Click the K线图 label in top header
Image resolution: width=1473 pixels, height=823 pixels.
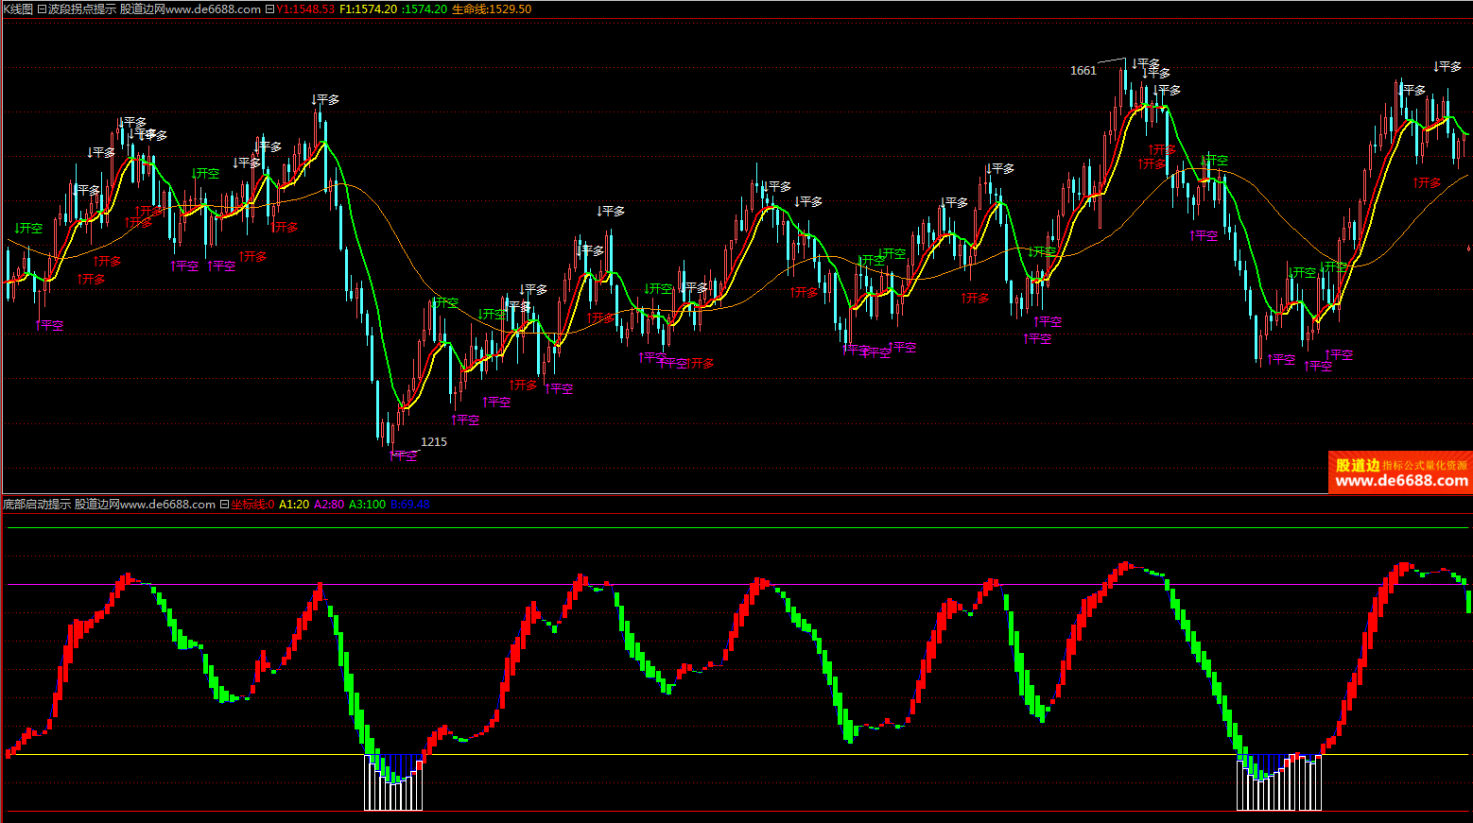[17, 9]
